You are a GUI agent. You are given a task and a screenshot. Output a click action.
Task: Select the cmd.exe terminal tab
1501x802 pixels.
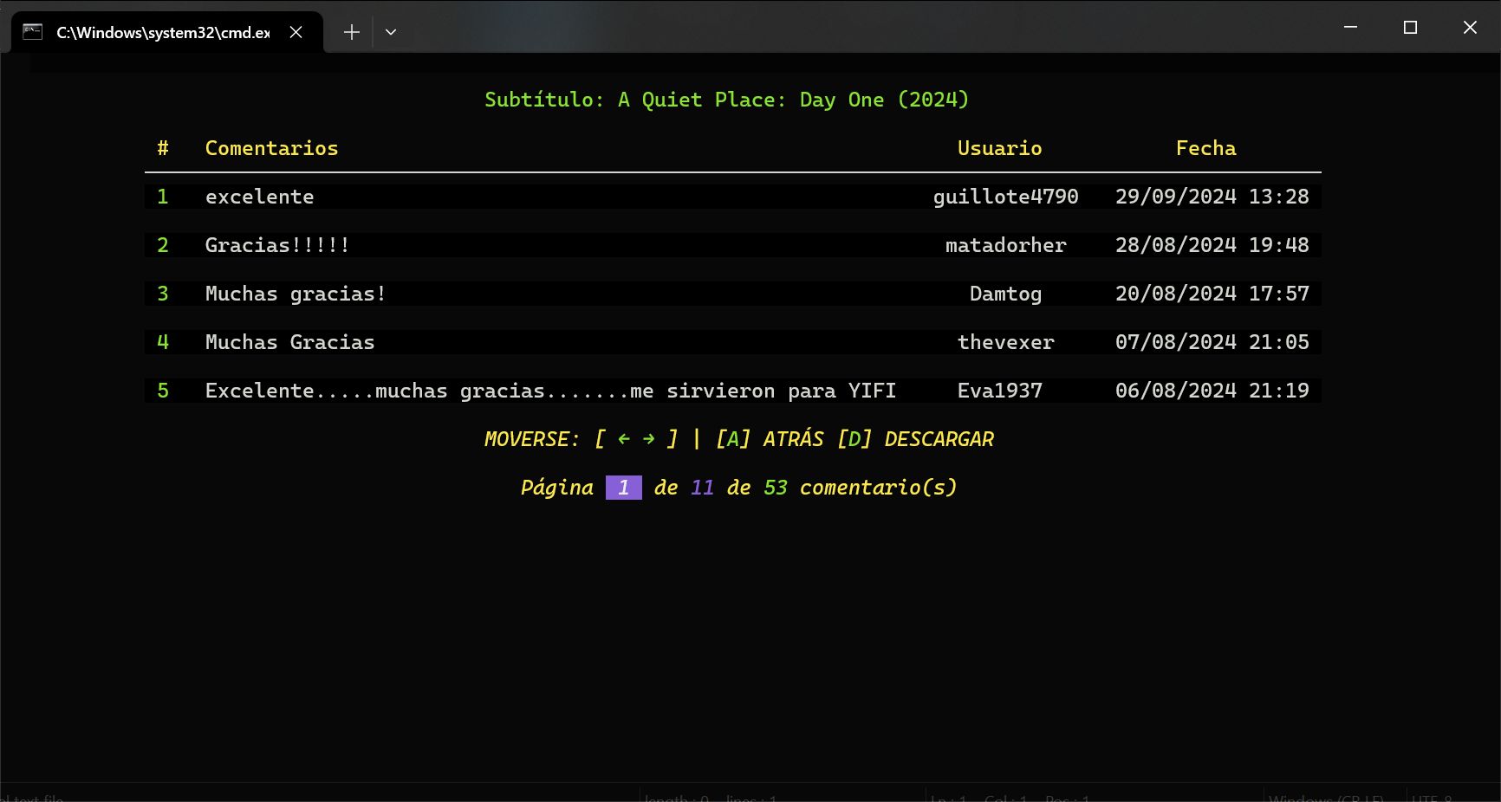click(x=166, y=32)
